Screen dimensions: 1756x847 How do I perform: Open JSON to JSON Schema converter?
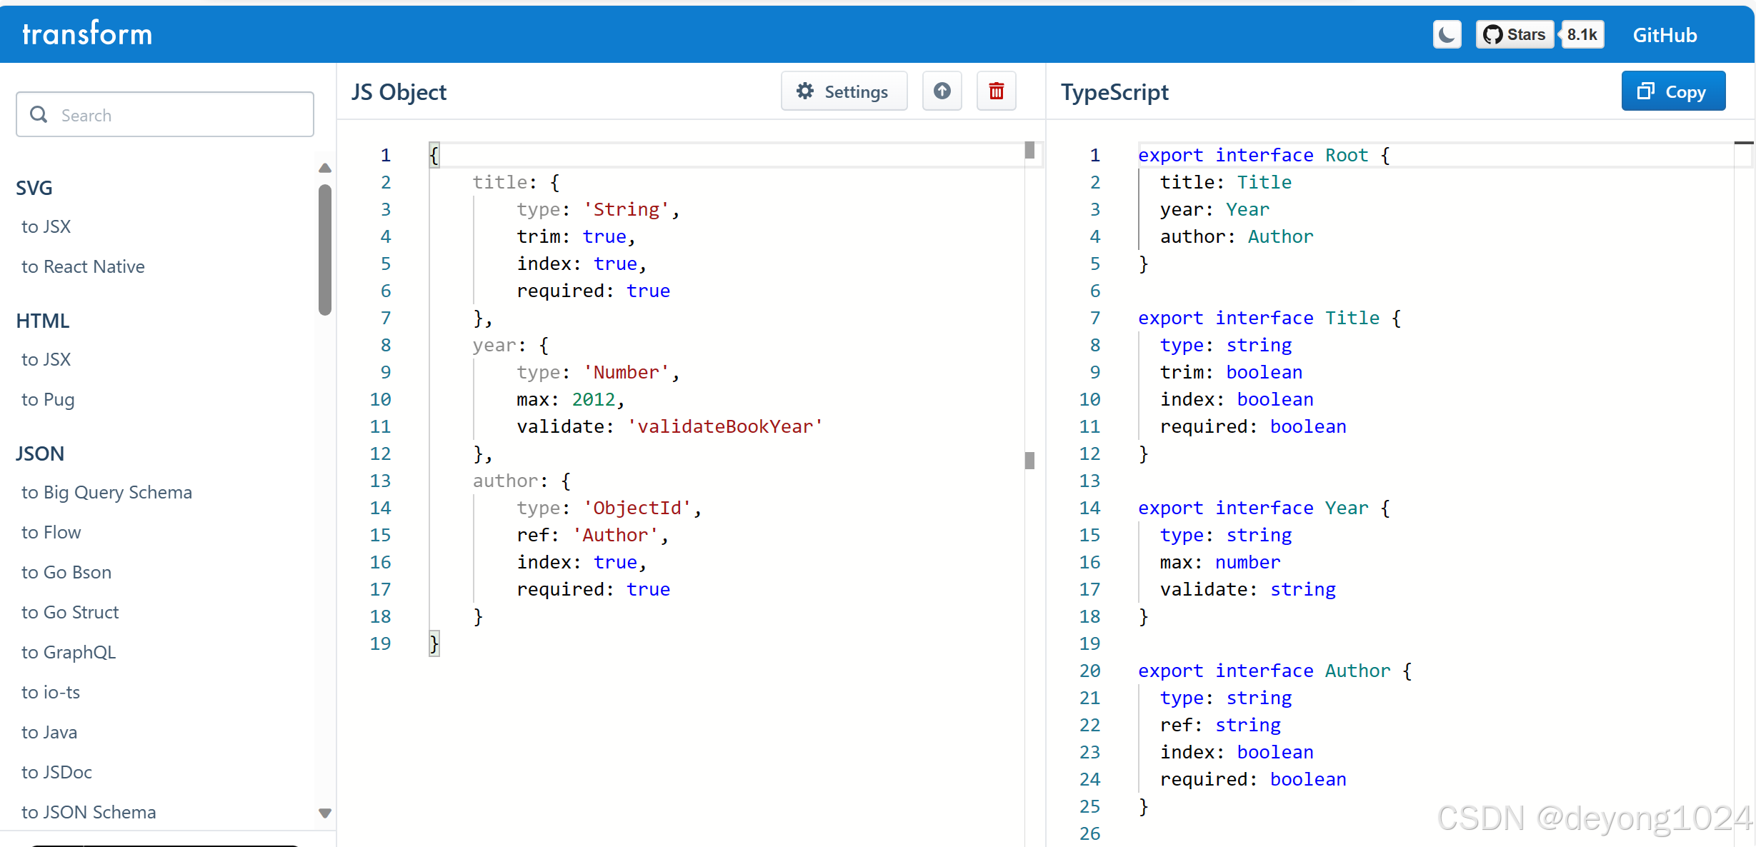[89, 812]
